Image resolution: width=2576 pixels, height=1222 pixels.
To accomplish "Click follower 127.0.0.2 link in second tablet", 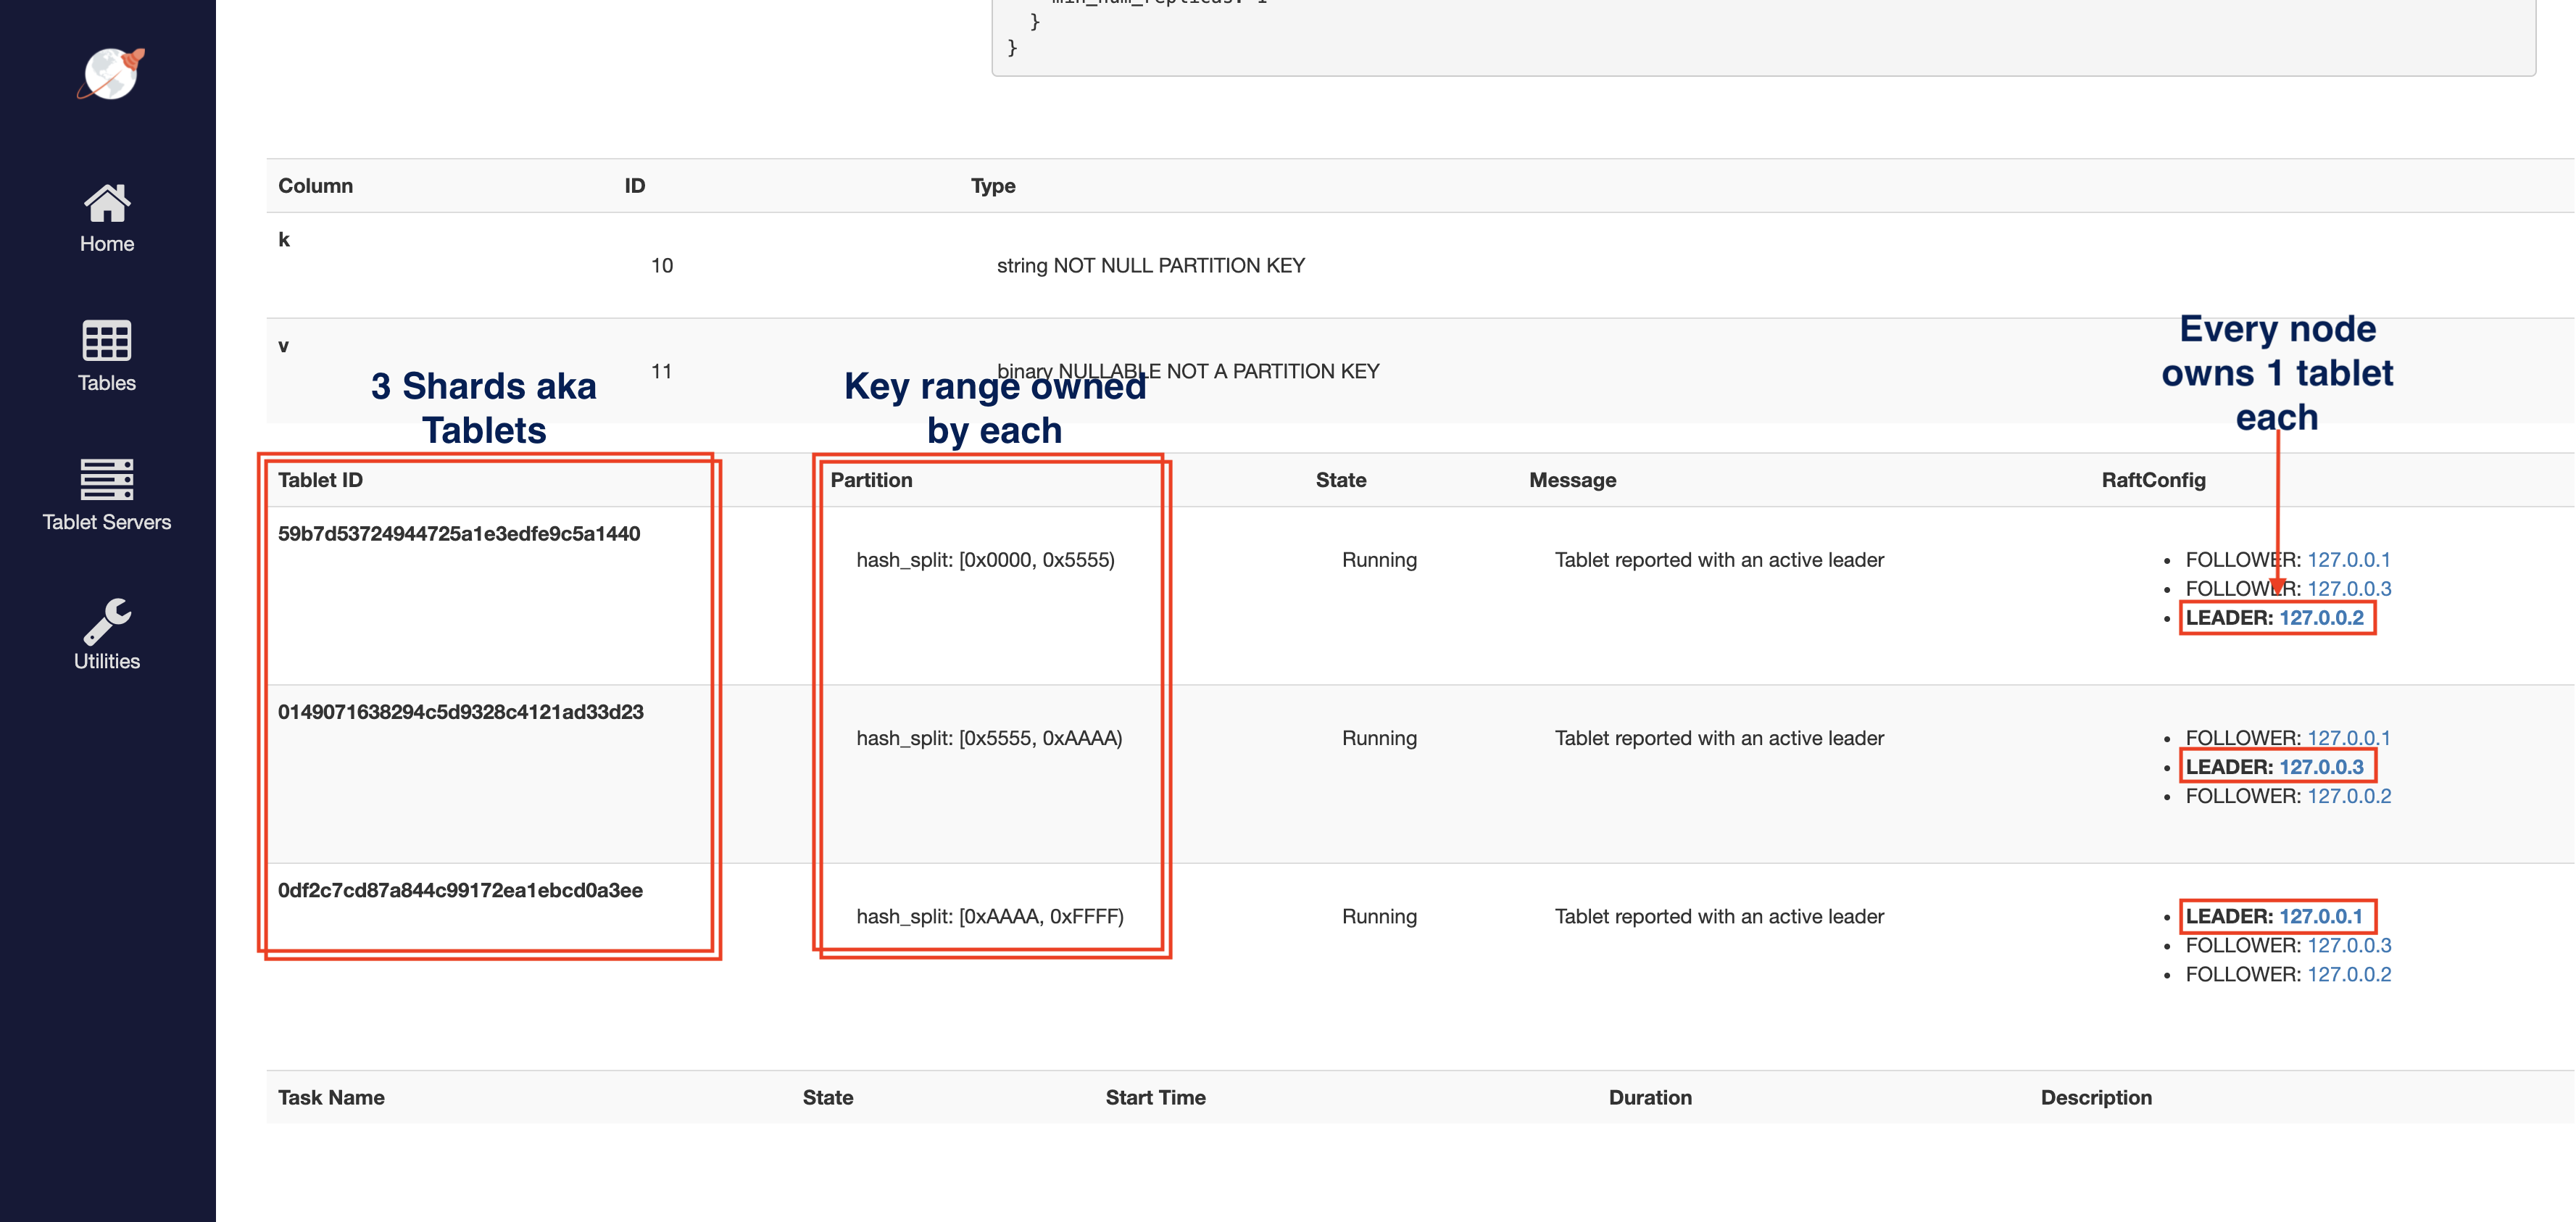I will coord(2349,796).
